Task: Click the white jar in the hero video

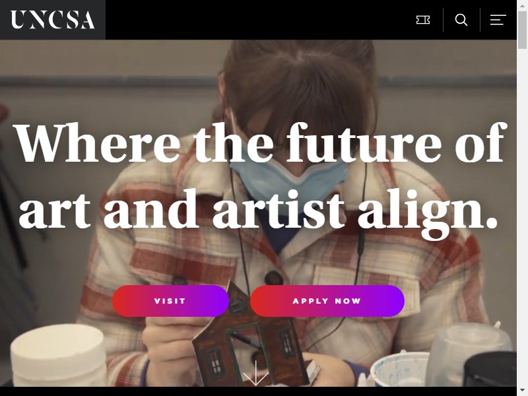Action: point(58,354)
